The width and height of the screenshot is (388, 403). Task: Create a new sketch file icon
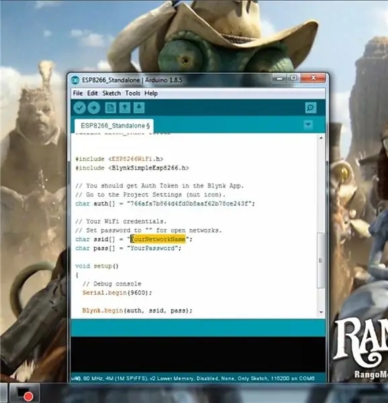tap(110, 107)
